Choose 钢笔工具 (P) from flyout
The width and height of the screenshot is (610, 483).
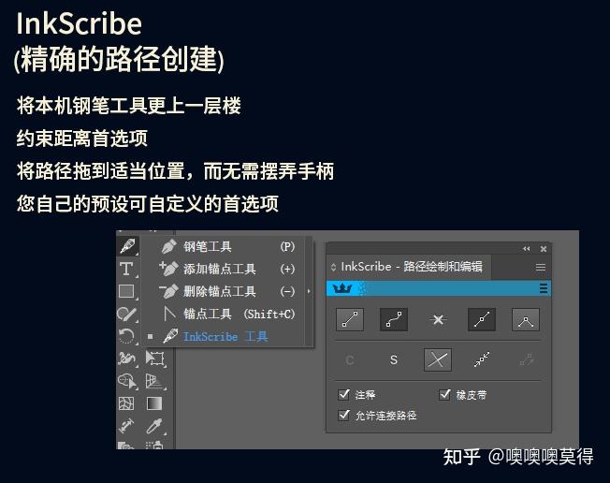pos(227,246)
